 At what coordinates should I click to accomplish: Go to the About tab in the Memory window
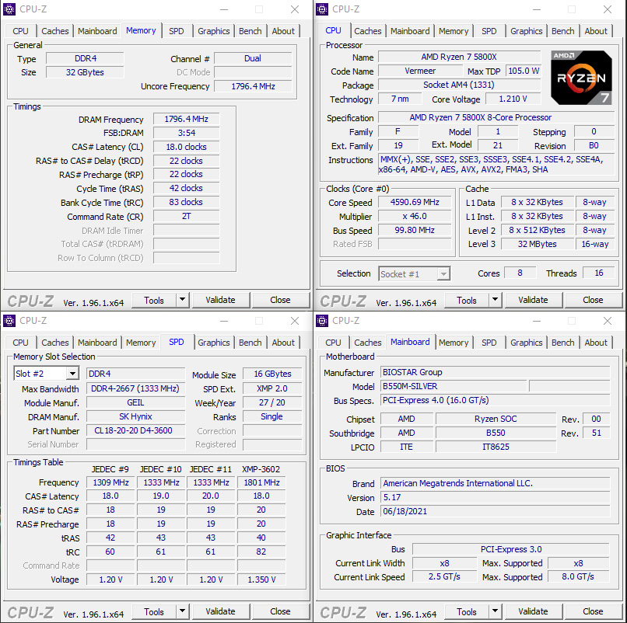point(283,31)
